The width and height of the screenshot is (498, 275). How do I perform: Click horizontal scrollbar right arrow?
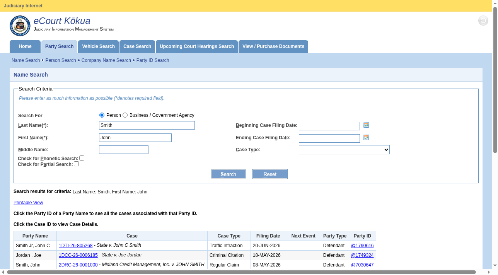pyautogui.click(x=489, y=272)
